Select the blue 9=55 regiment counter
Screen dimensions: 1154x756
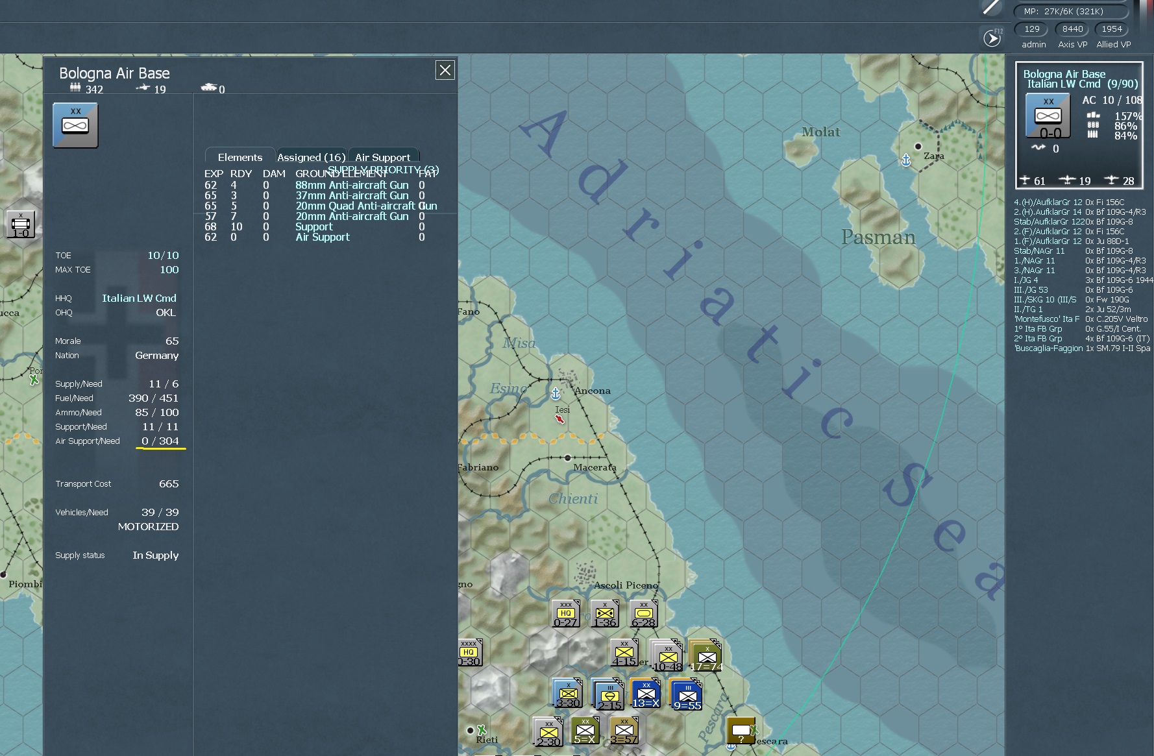pyautogui.click(x=687, y=694)
